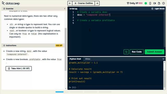
Task: Click the blue course progress bar segment
Action: point(59,92)
